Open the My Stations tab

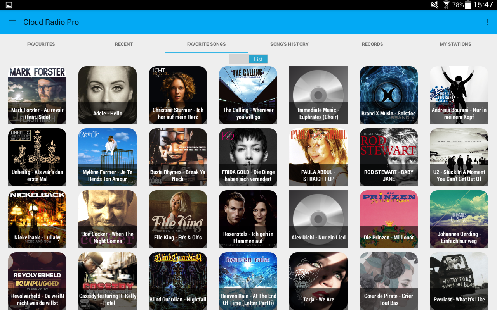point(455,44)
